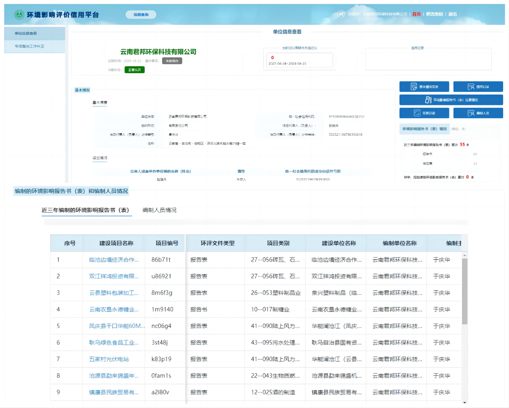
Task: Click the 基本情况变更 edit-document icon
Action: 414,87
